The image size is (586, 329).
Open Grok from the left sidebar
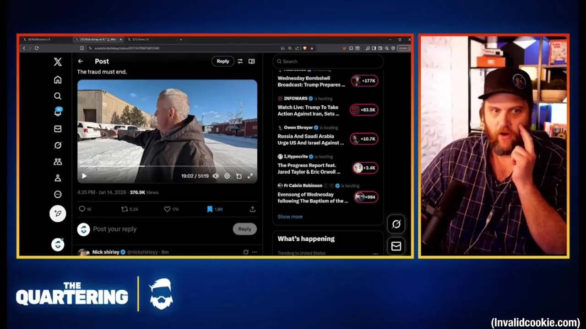pos(58,145)
